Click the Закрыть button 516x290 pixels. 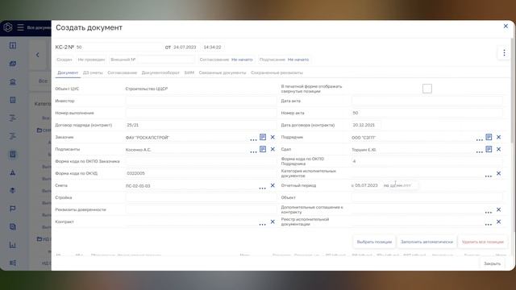[x=492, y=263]
